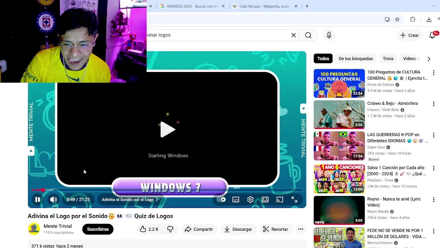Seek on the video progress bar
Screen dimensions: 440x248
click(167, 190)
